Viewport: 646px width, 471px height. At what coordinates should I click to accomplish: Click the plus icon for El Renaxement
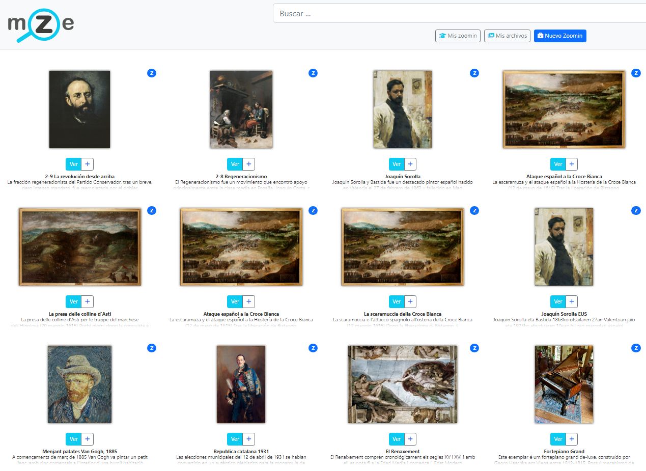pyautogui.click(x=410, y=439)
